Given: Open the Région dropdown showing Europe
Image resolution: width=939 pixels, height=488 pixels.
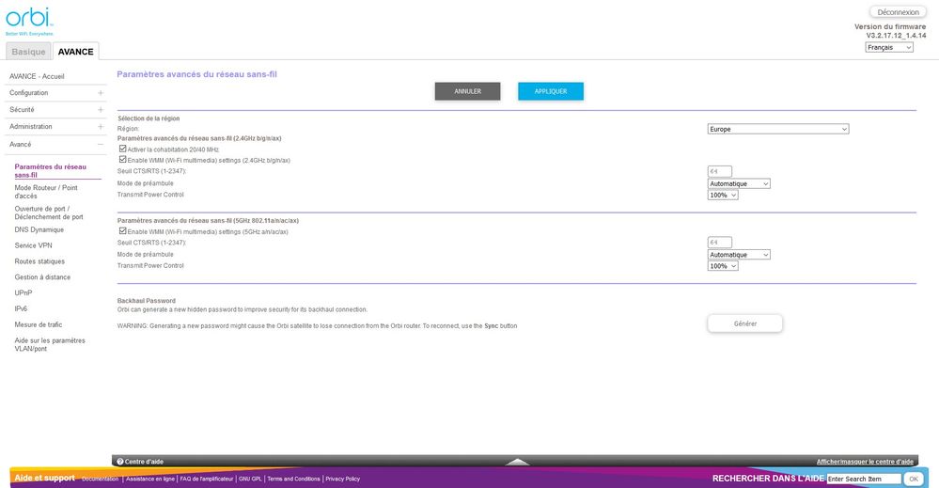Looking at the screenshot, I should pos(778,129).
